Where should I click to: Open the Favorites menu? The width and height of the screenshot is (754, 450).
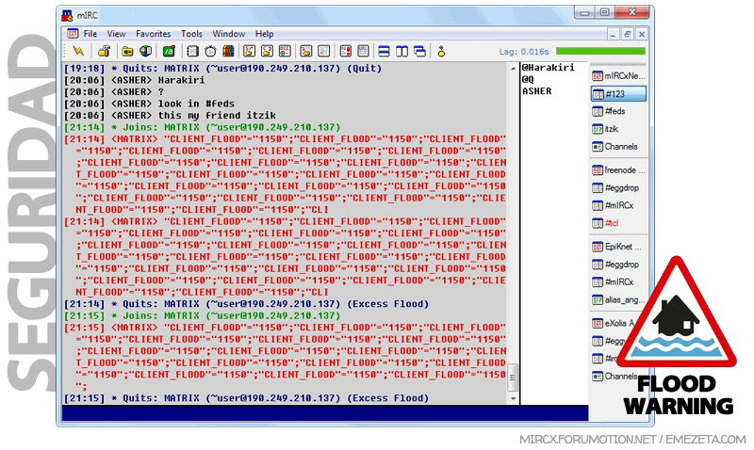point(153,34)
